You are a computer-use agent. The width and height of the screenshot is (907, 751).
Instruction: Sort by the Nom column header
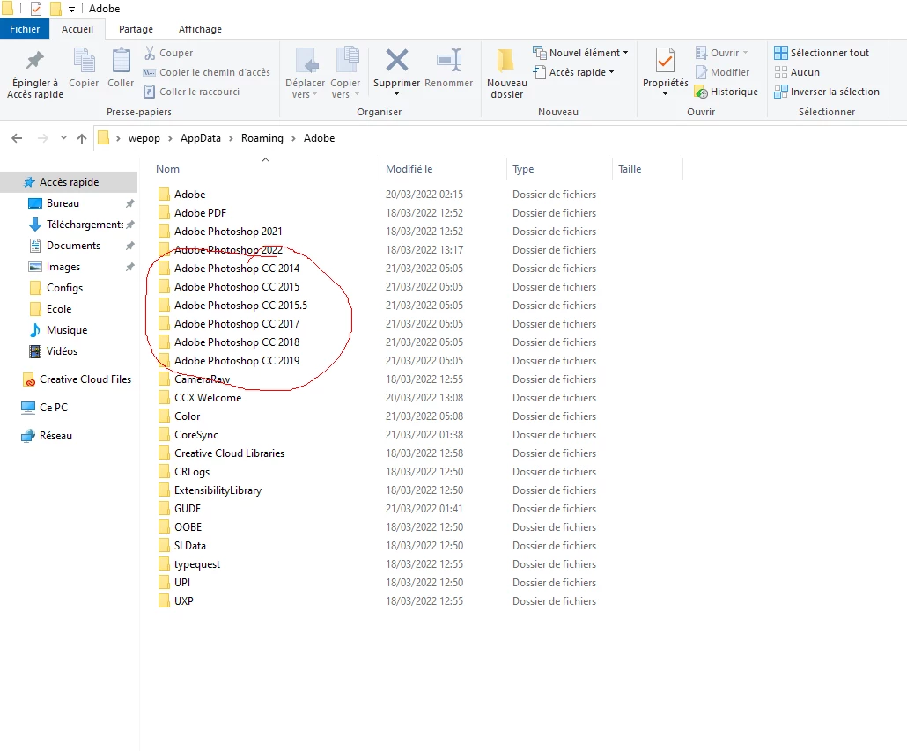click(167, 169)
